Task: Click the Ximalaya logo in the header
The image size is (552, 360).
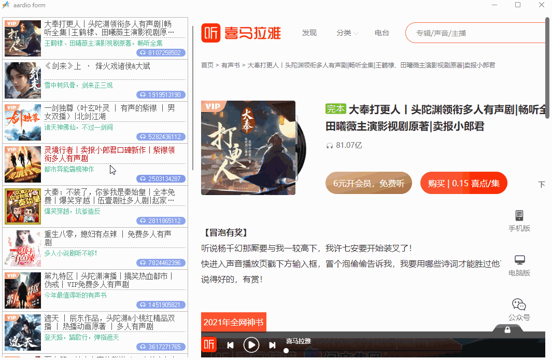Action: pos(241,33)
